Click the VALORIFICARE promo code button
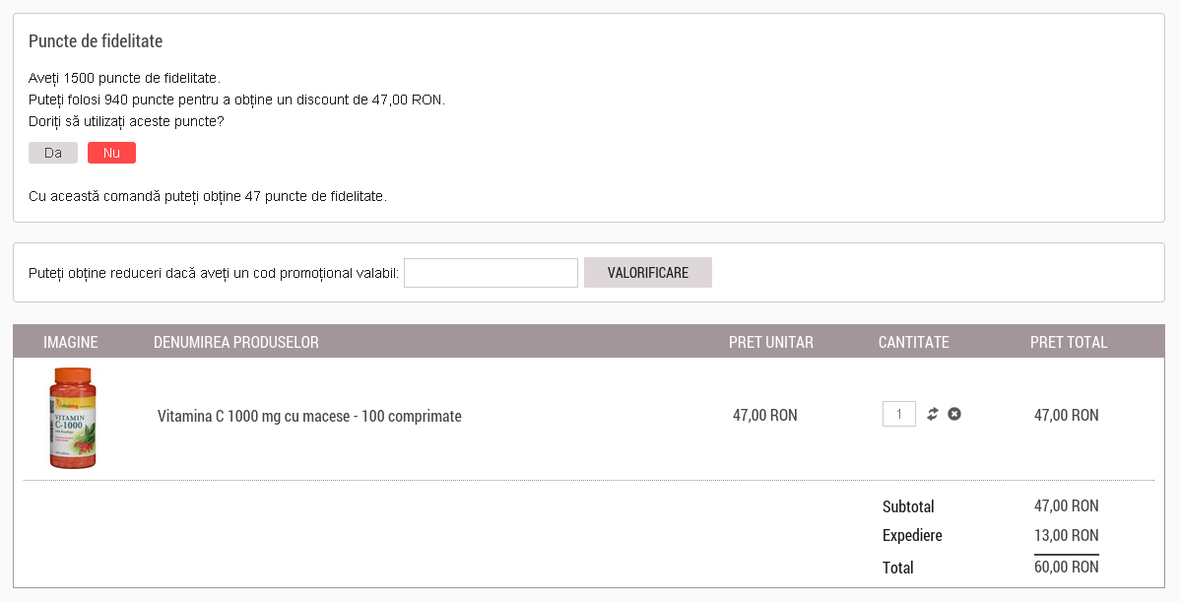The height and width of the screenshot is (602, 1180). (x=647, y=273)
